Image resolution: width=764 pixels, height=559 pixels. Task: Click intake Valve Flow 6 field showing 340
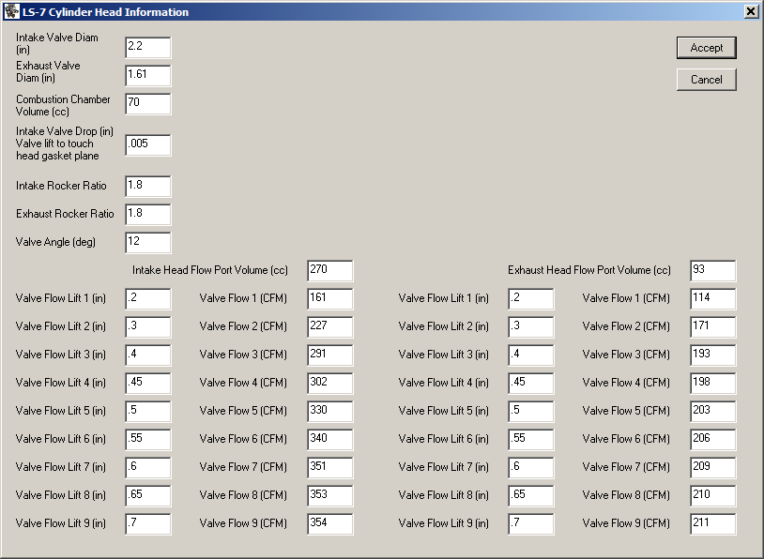pos(330,440)
